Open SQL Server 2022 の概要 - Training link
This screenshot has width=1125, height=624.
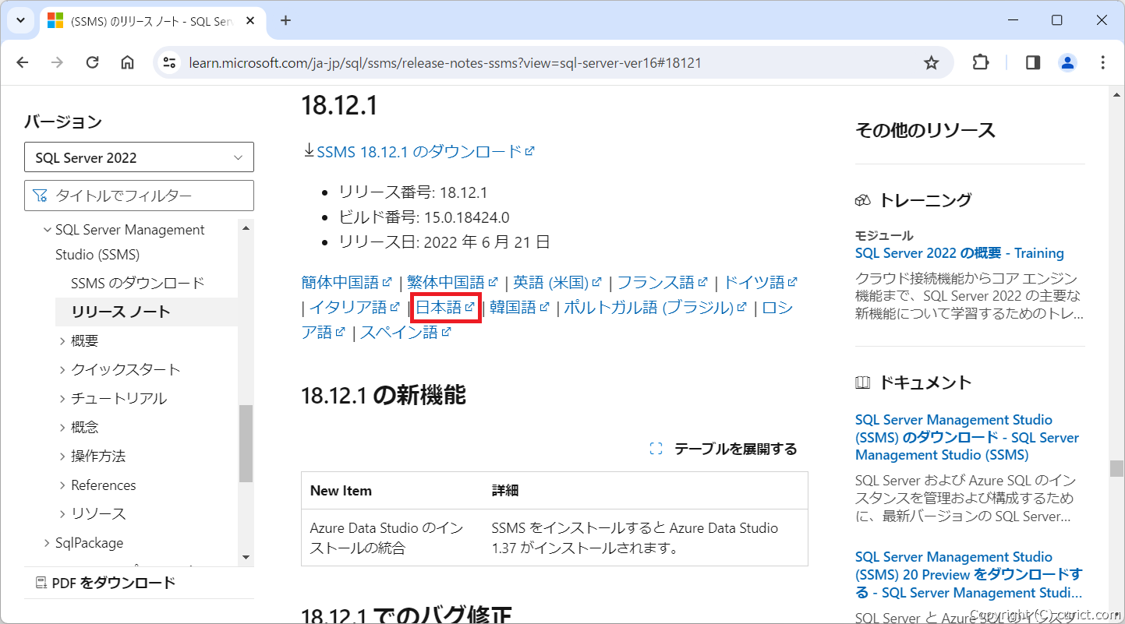point(960,253)
